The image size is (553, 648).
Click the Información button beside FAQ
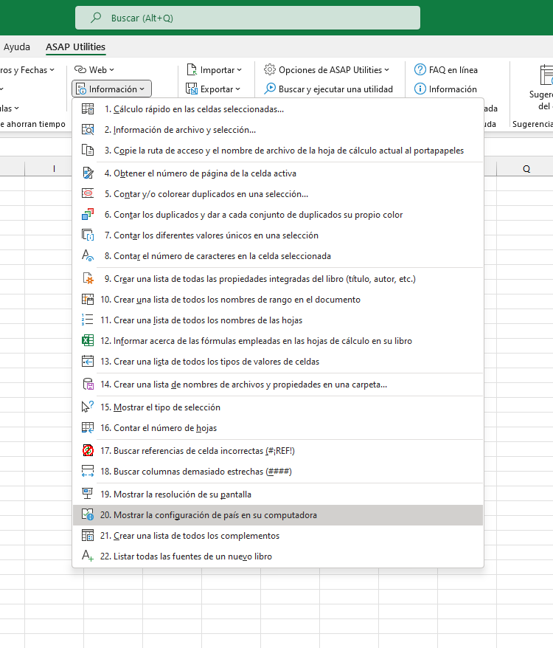445,89
